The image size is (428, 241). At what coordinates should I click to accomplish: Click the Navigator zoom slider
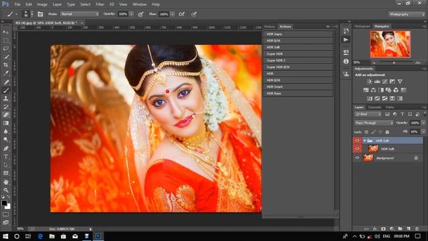[x=394, y=62]
